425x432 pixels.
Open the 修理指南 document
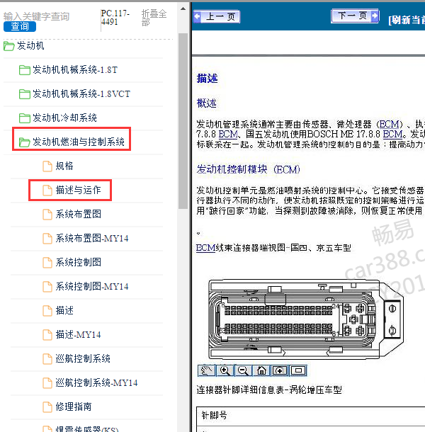[67, 407]
